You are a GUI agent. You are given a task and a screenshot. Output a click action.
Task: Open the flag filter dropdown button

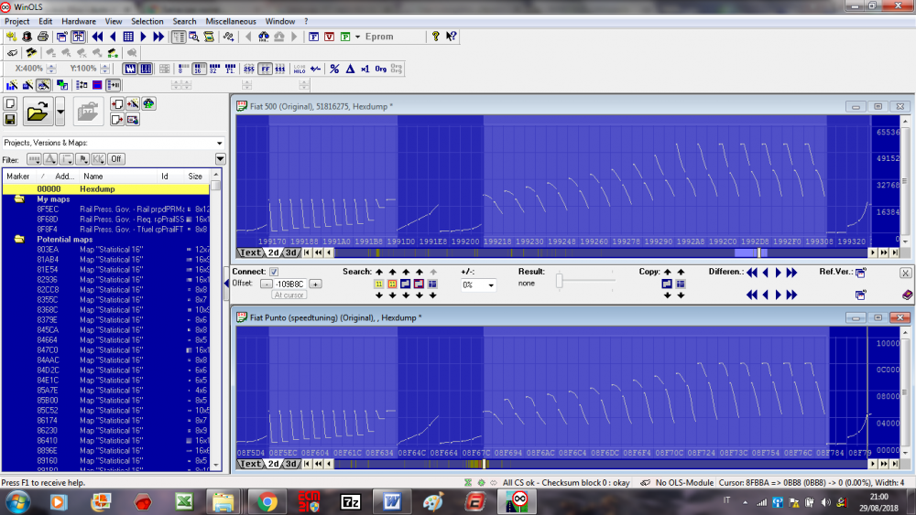pos(82,158)
